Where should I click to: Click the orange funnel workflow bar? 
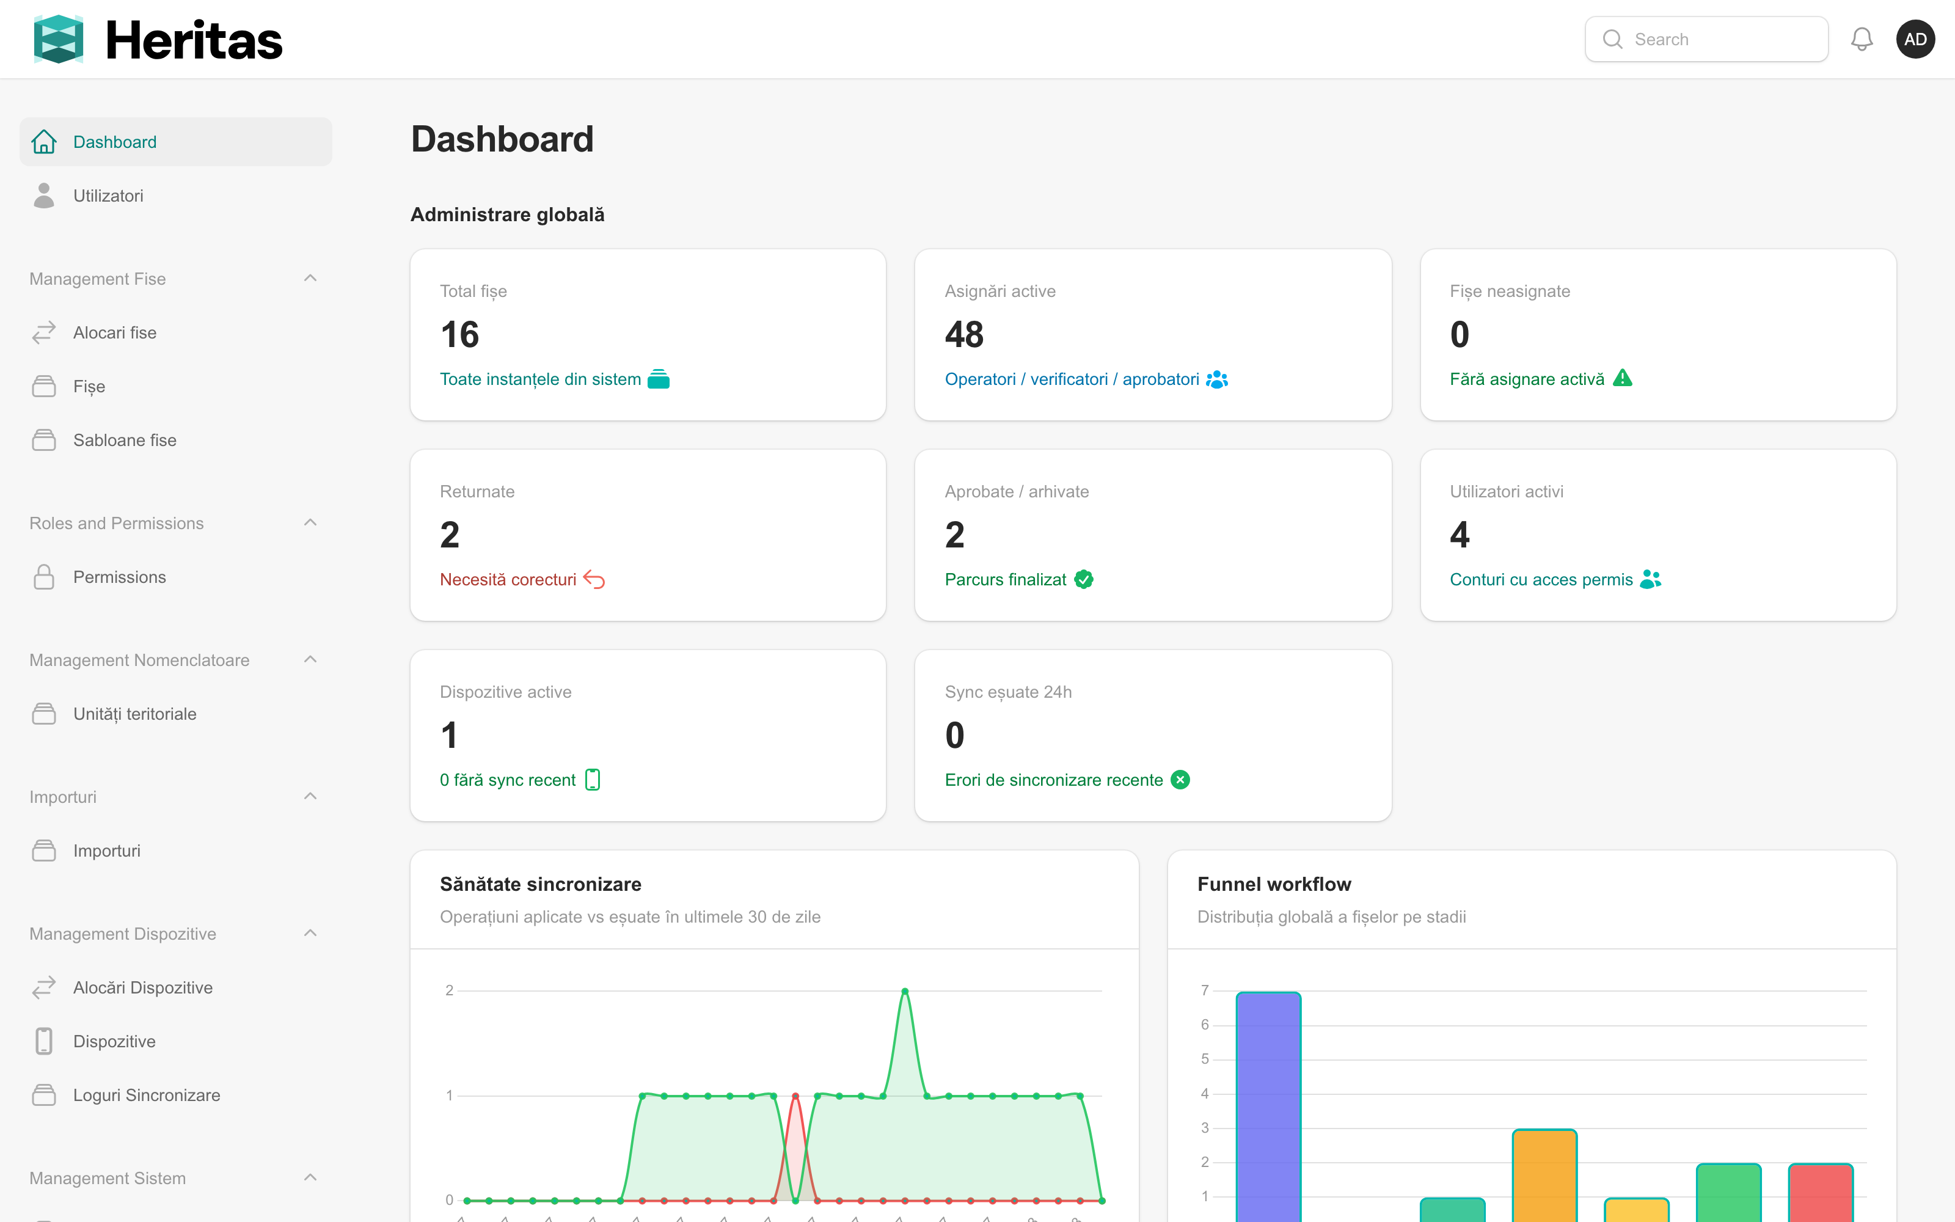(x=1544, y=1175)
